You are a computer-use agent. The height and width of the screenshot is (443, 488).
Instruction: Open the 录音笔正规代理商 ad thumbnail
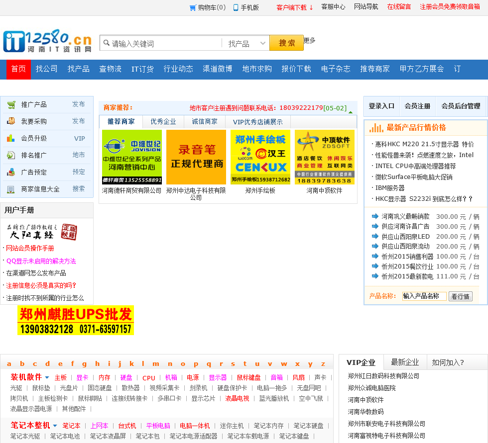tap(196, 157)
